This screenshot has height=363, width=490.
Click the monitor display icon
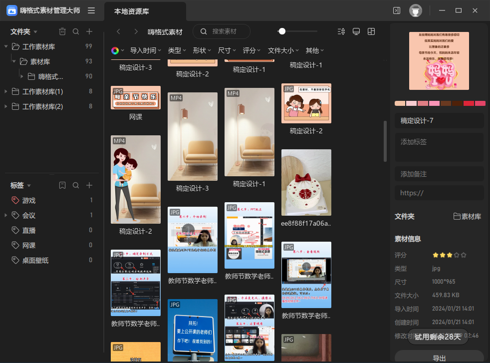pos(356,31)
